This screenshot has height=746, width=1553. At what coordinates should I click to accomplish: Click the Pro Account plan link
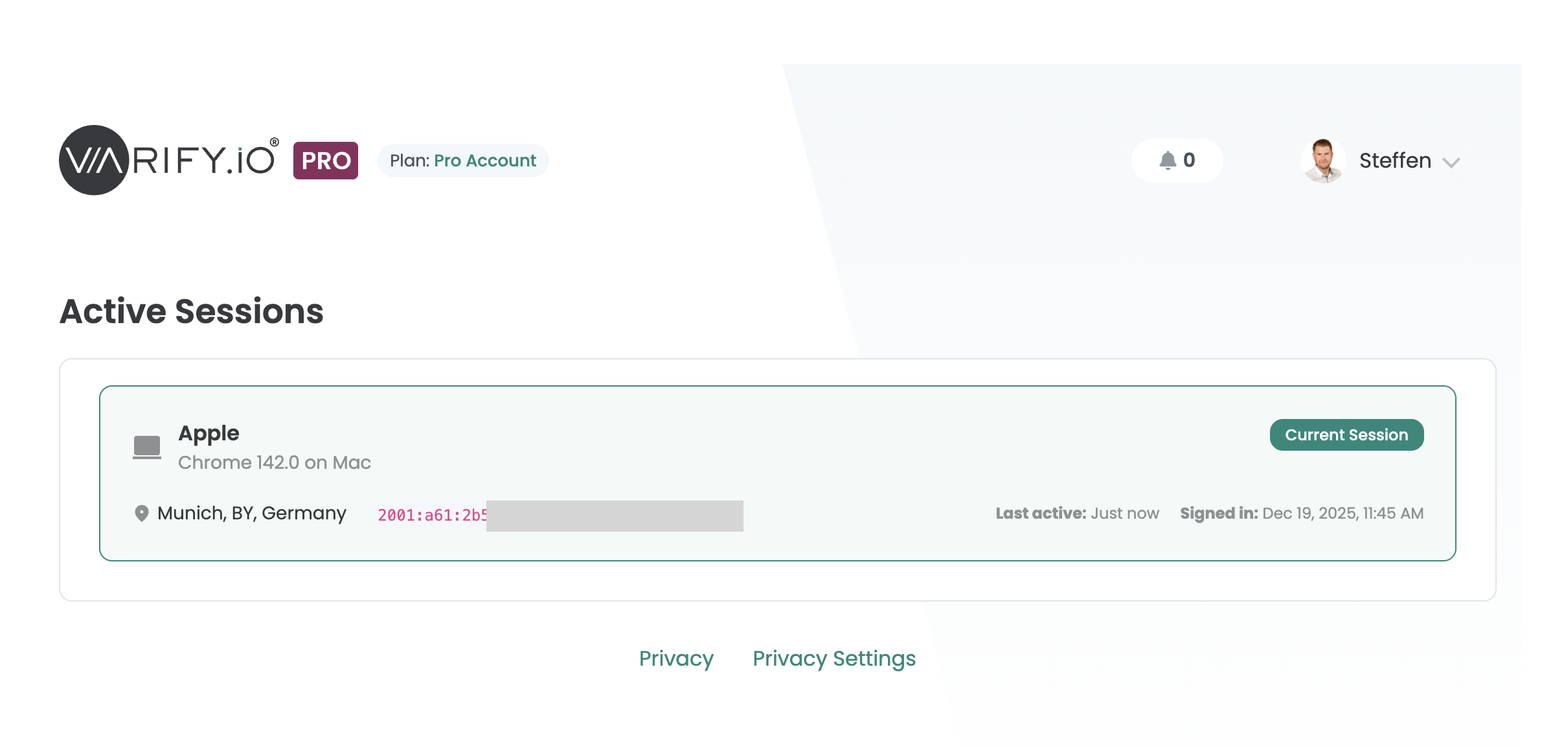484,161
